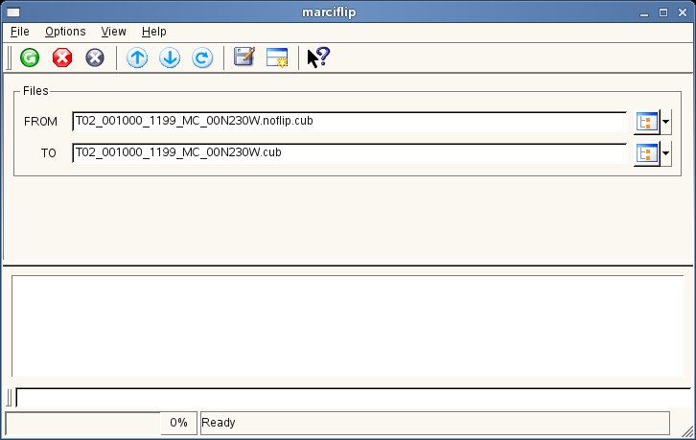Open file browser icon for TO field

click(x=646, y=153)
